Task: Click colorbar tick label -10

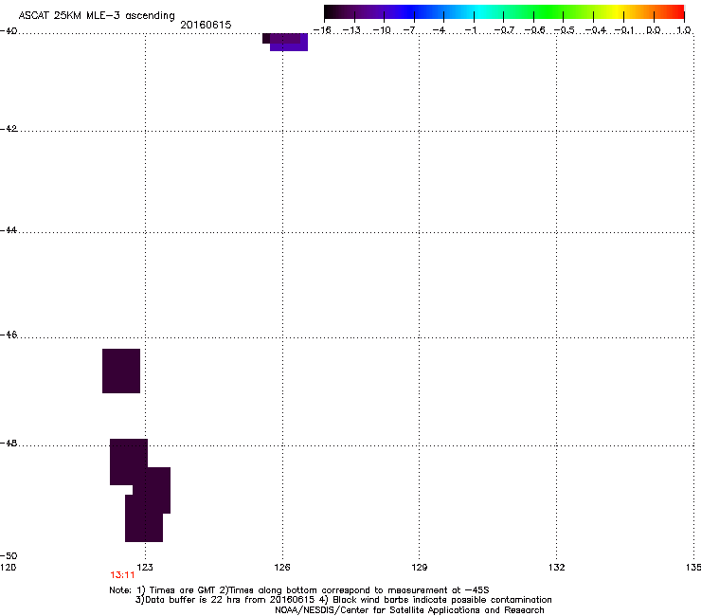Action: click(x=382, y=30)
